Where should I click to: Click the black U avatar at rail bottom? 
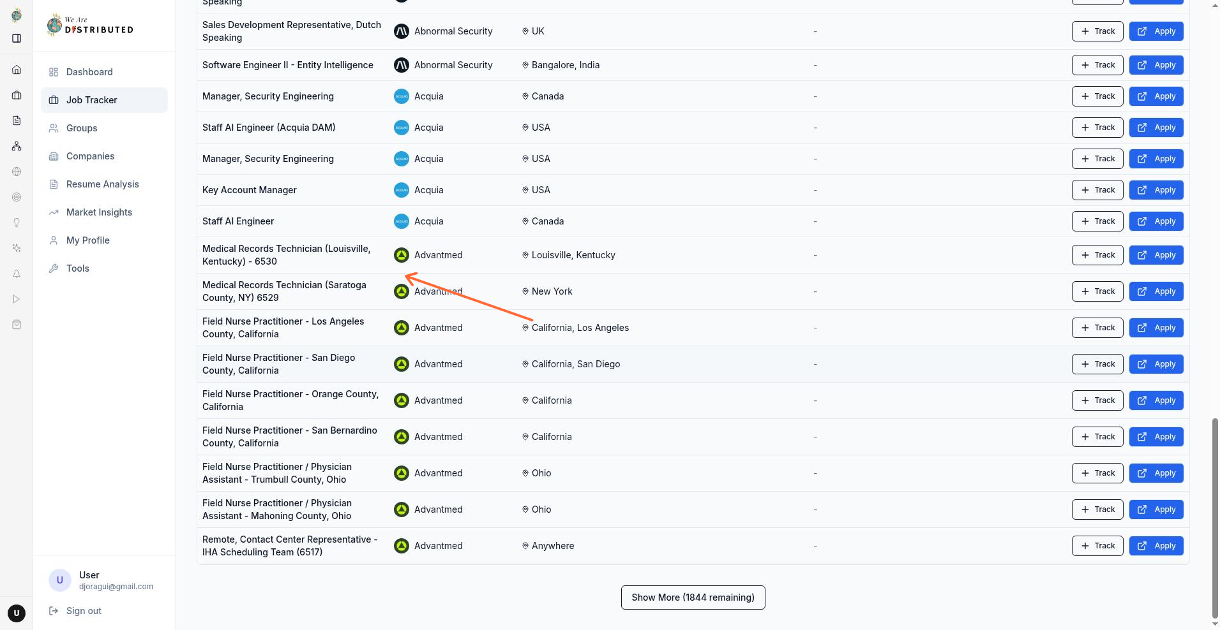point(17,613)
